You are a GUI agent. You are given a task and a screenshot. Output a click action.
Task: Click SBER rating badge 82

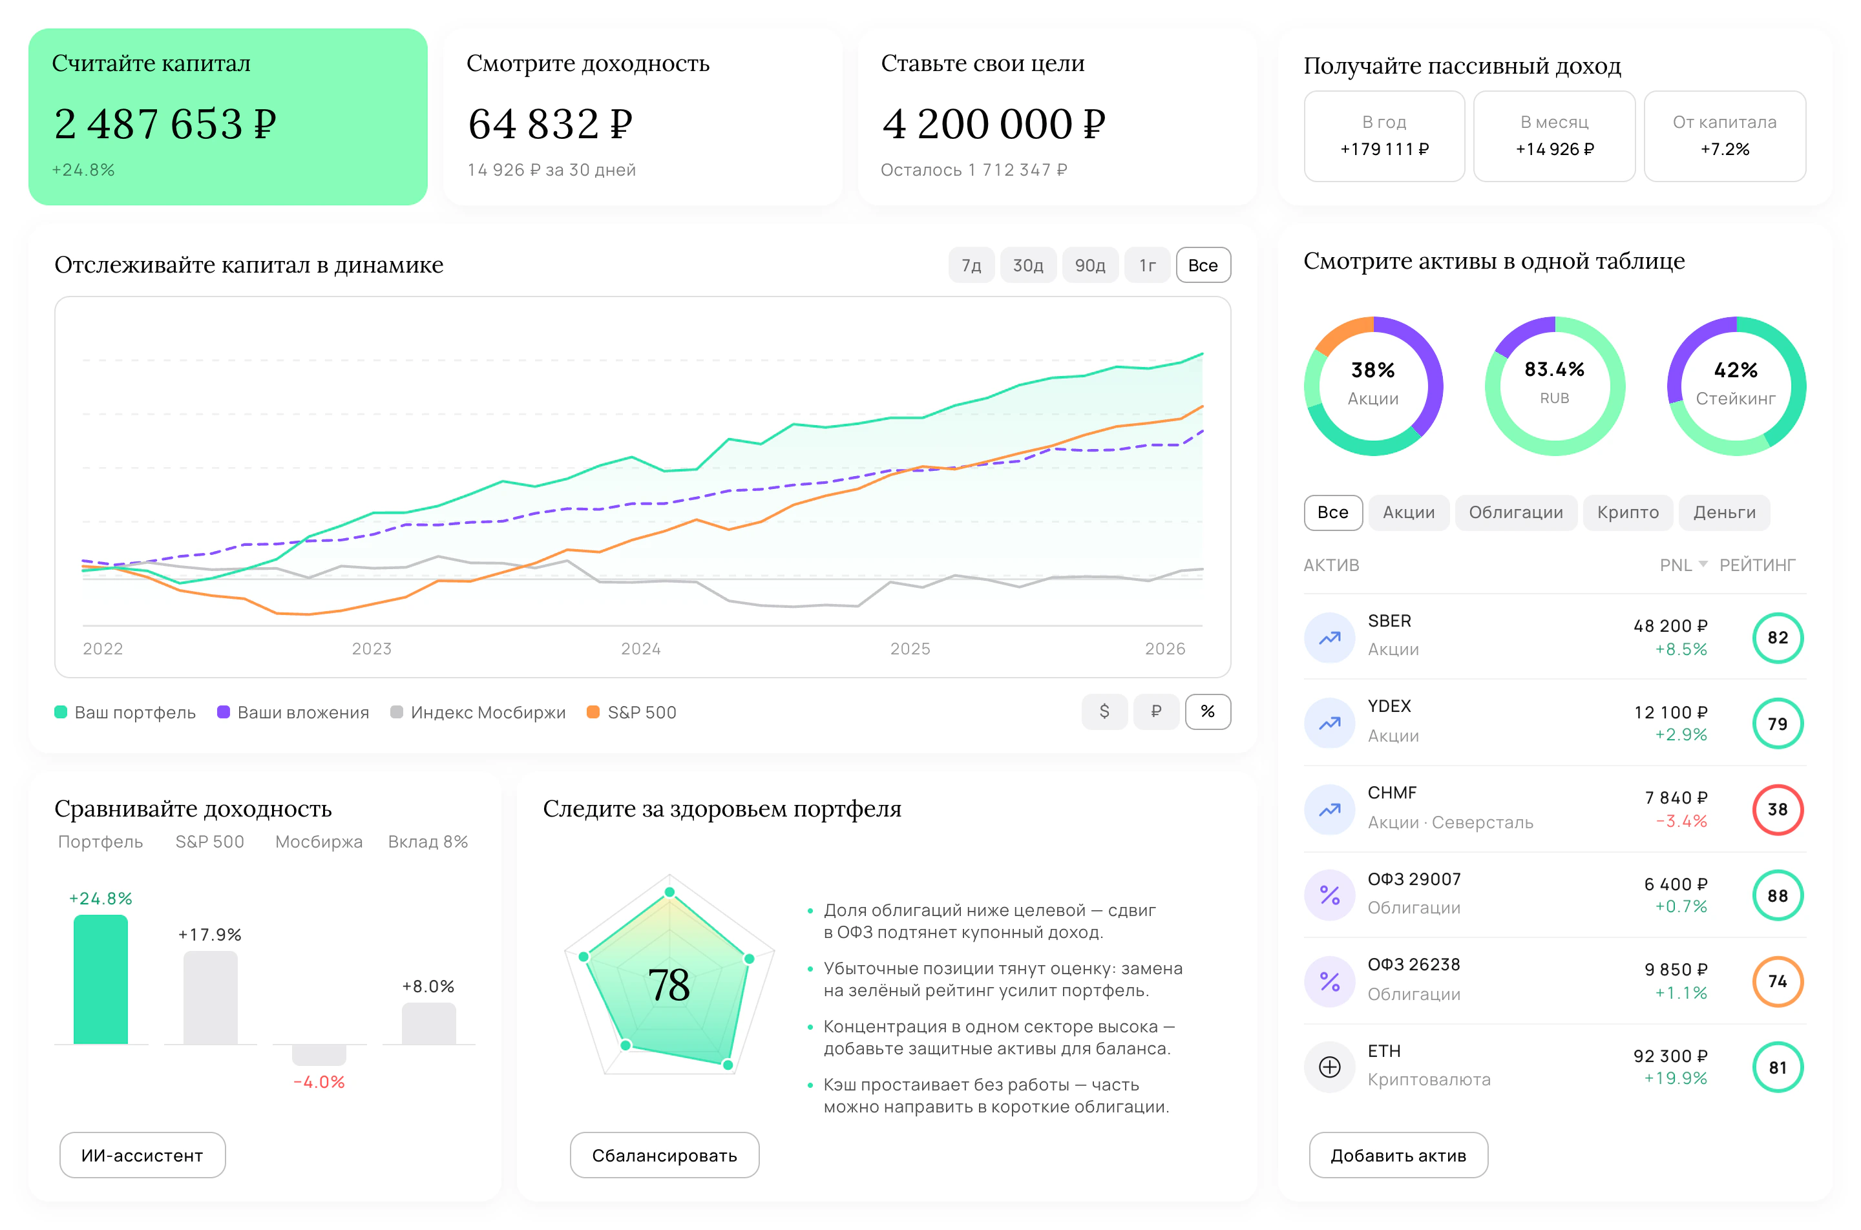pyautogui.click(x=1777, y=637)
